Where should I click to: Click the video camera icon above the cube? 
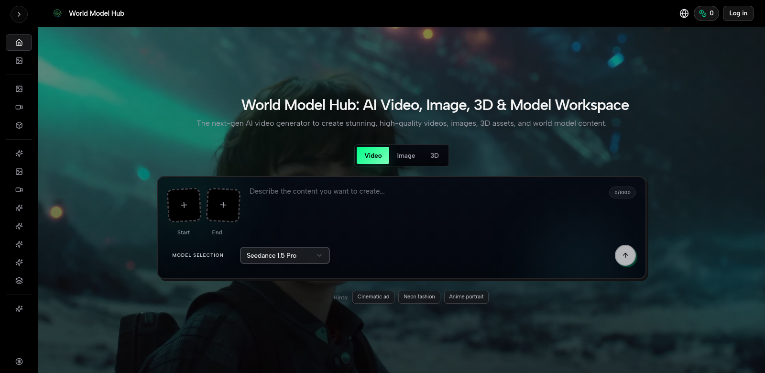(x=19, y=107)
